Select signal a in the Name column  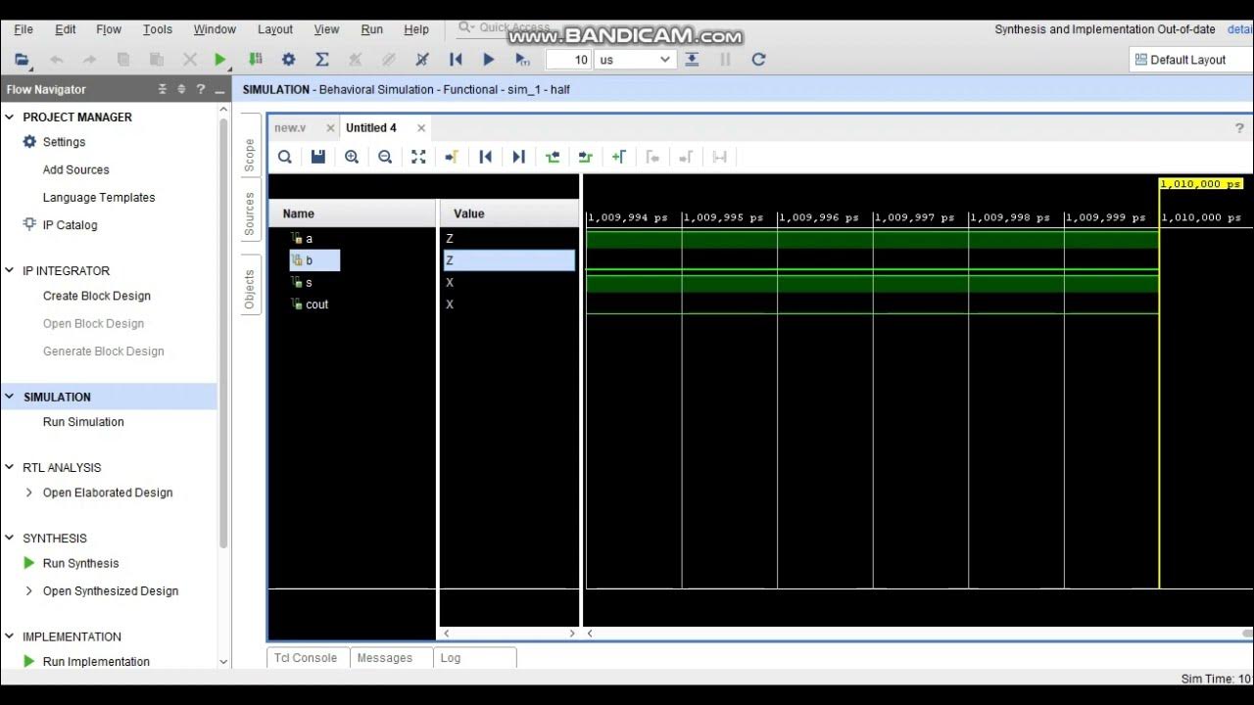[309, 239]
